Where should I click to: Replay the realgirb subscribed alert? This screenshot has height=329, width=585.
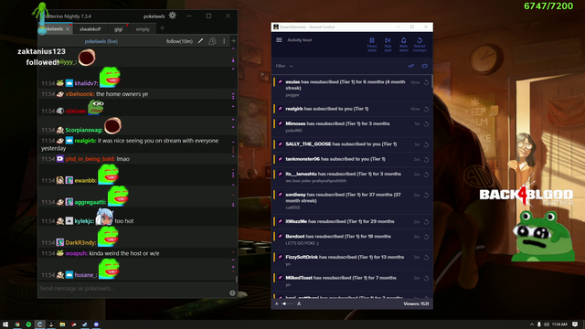click(426, 110)
